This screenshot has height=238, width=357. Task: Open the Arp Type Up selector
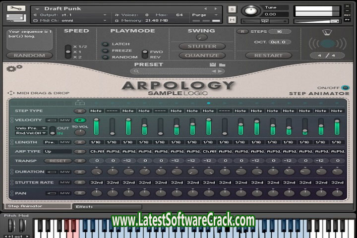[58, 152]
